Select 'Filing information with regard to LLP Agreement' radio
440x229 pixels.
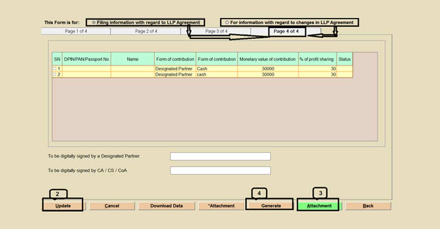click(x=94, y=22)
